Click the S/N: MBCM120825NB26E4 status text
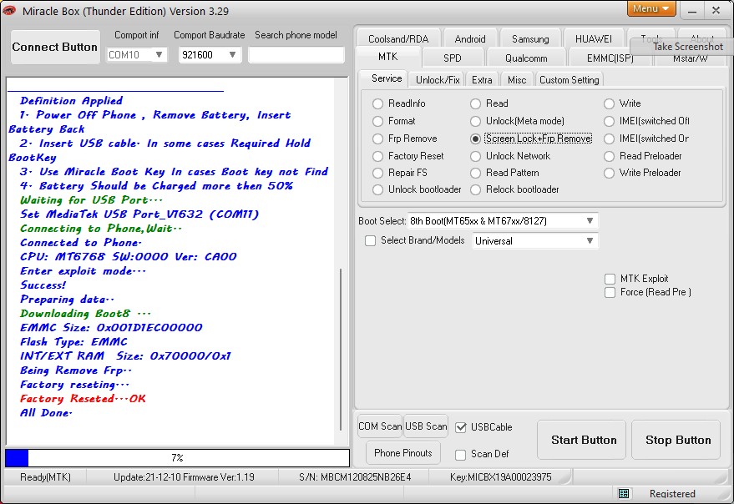734x504 pixels. pyautogui.click(x=355, y=477)
